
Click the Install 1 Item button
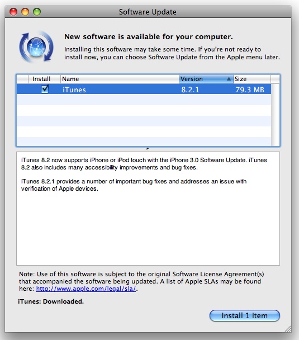pyautogui.click(x=245, y=315)
